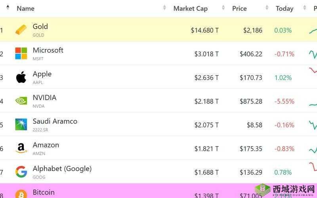
Task: Click the NVIDIA name link
Action: click(44, 97)
